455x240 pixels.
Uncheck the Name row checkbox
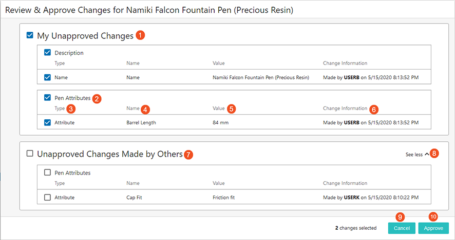48,77
